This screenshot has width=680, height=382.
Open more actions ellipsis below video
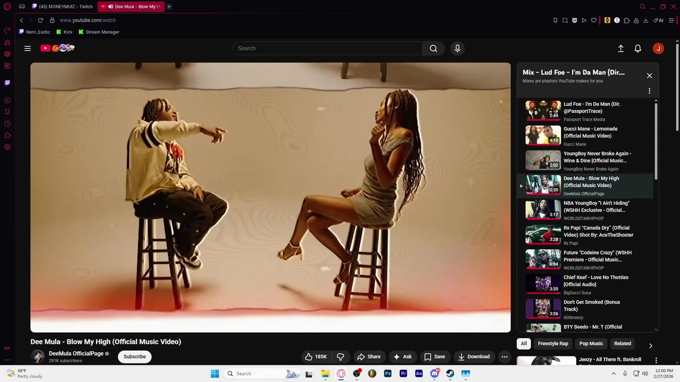(505, 357)
